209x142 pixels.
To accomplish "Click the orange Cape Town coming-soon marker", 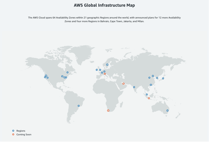I will point(108,111).
